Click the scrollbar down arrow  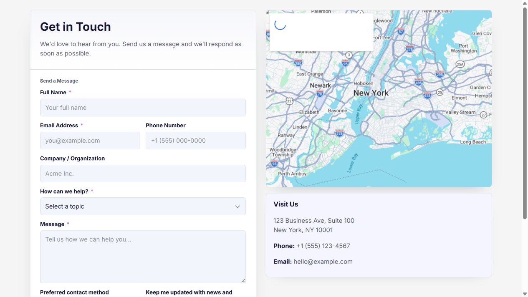tap(525, 294)
